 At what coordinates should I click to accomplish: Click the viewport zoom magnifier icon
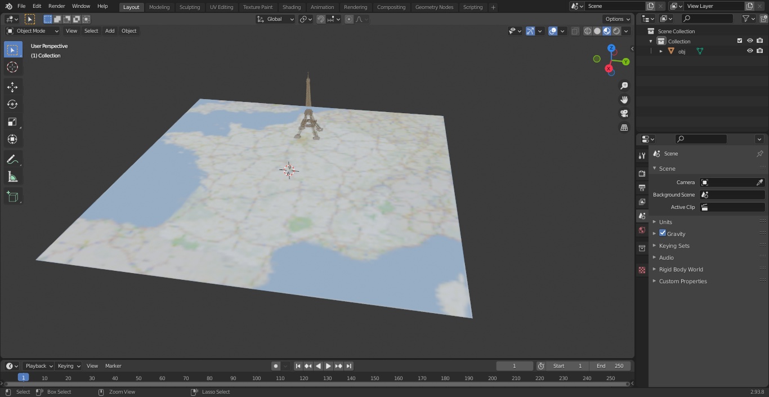(x=624, y=86)
